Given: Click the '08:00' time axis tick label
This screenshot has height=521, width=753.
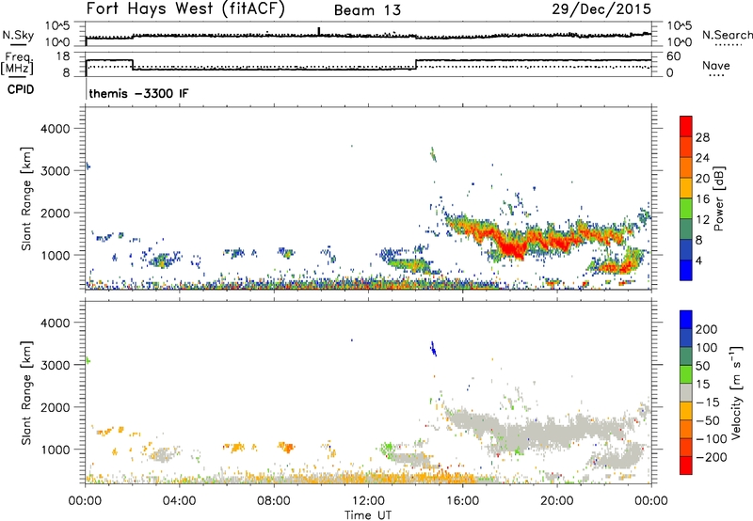Looking at the screenshot, I should (273, 501).
